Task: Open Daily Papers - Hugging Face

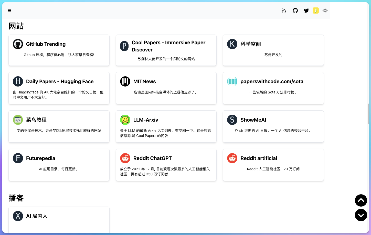Action: (x=60, y=81)
